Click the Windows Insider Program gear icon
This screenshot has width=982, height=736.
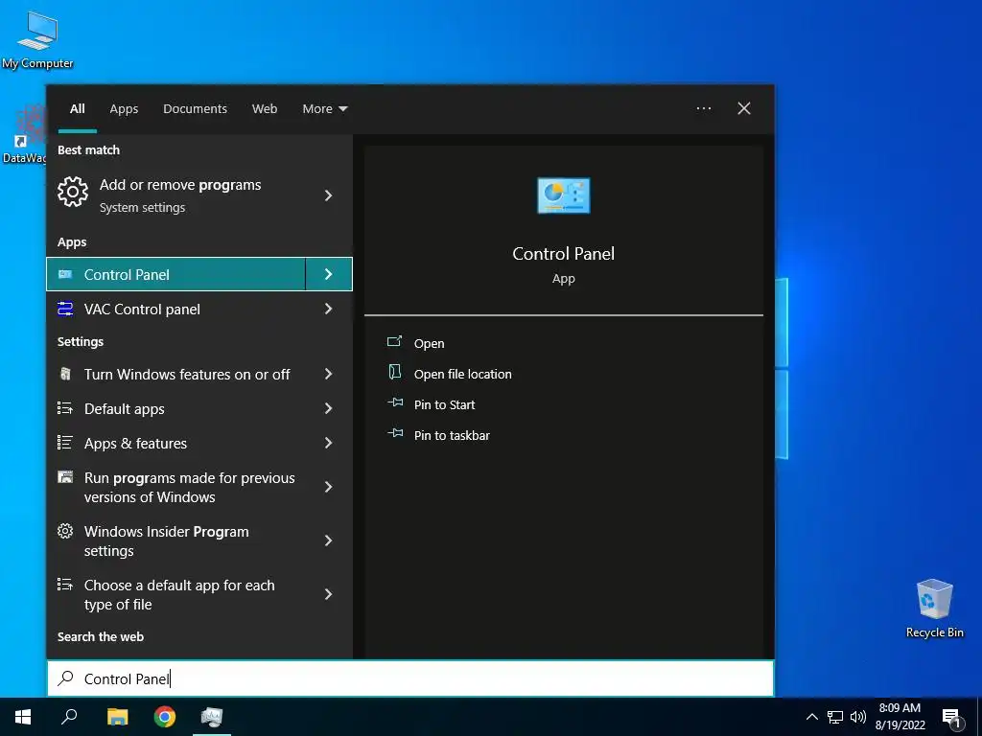click(65, 531)
